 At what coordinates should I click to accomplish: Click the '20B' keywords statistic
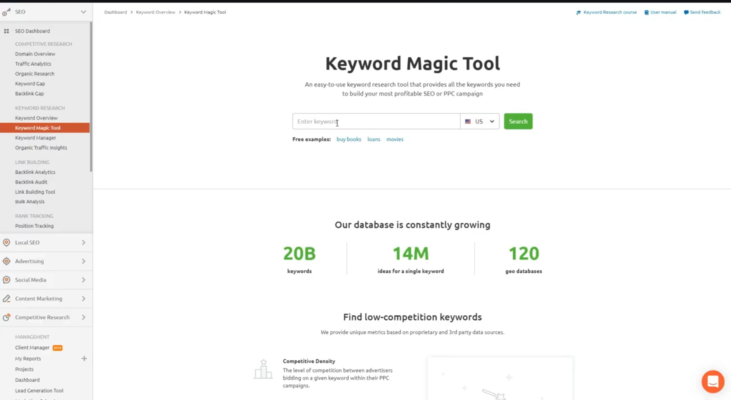[x=299, y=253]
